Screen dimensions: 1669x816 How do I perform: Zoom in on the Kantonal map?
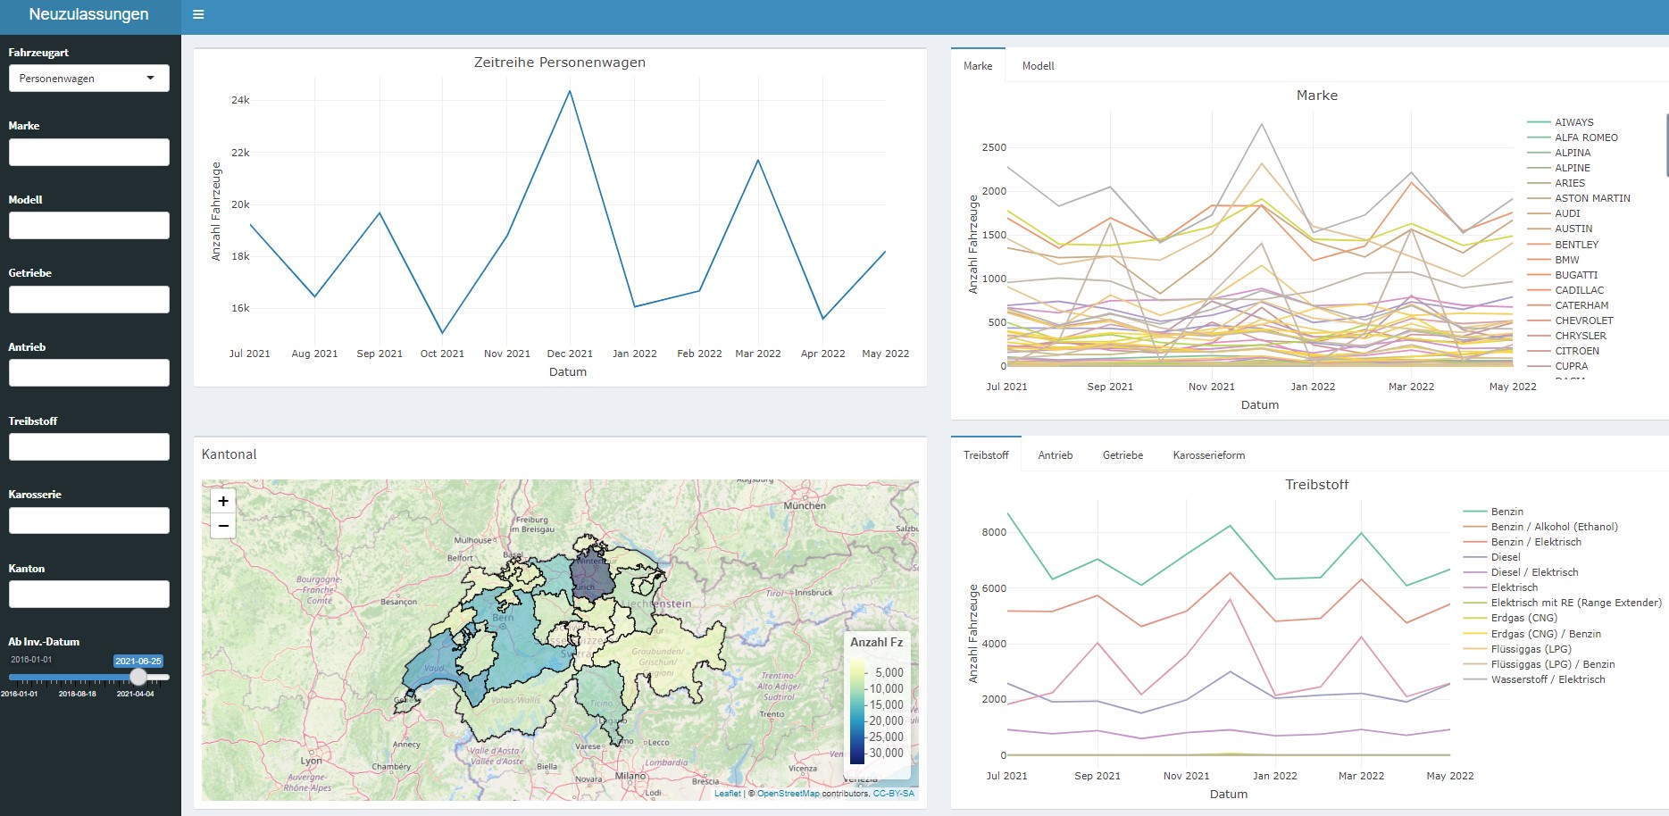[x=223, y=501]
